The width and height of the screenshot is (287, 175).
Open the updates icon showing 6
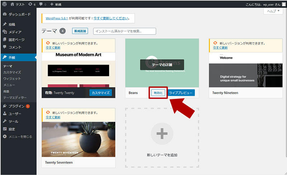[x=32, y=4]
